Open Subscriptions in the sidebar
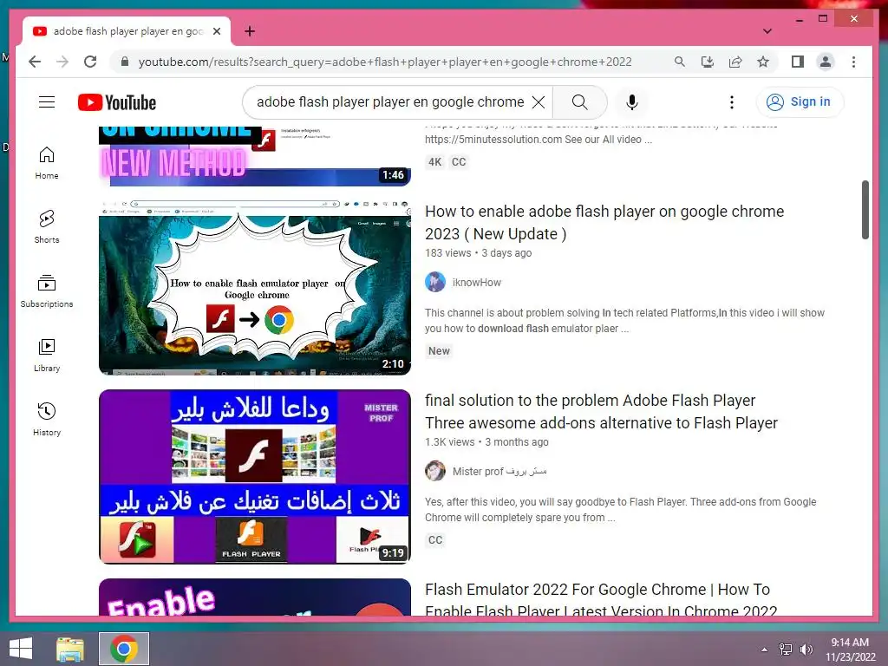The height and width of the screenshot is (666, 888). [47, 291]
